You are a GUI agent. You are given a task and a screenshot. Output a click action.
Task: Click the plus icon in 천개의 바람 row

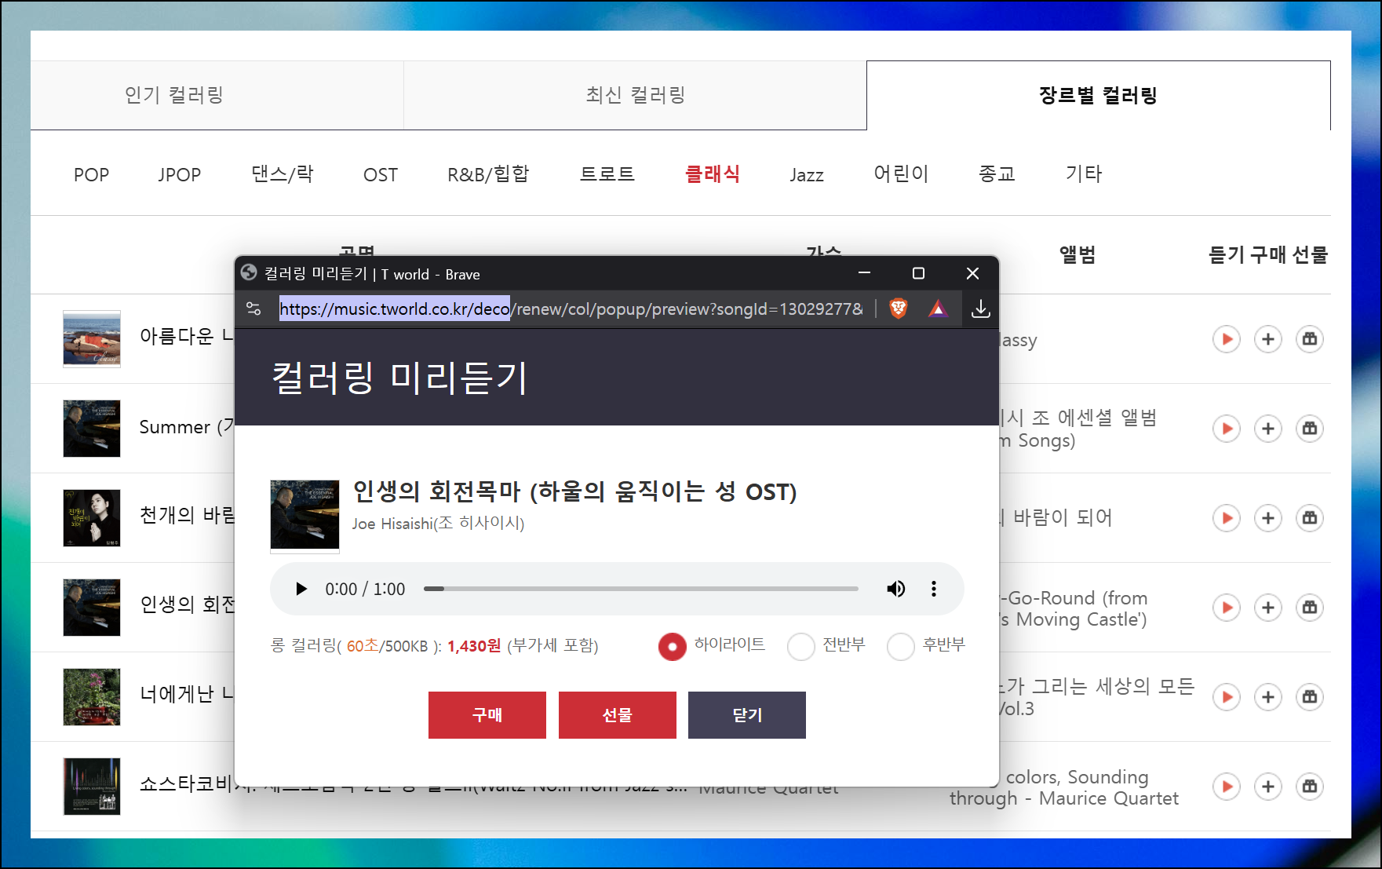tap(1268, 518)
